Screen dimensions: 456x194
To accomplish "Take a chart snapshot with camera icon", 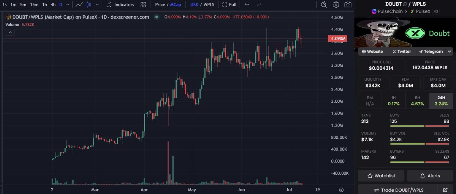I will [348, 5].
